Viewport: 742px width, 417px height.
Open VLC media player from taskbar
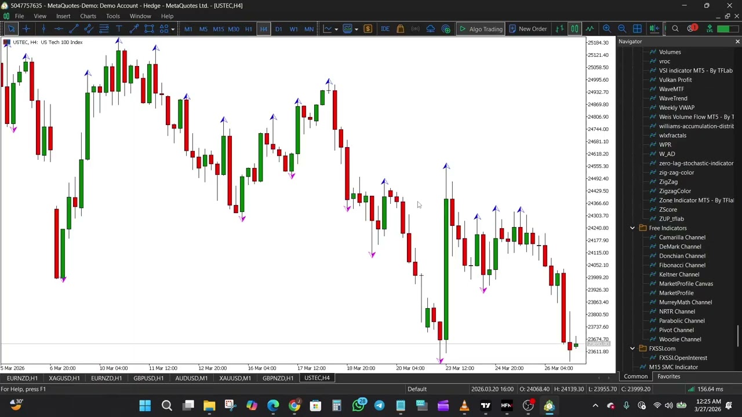tap(464, 405)
